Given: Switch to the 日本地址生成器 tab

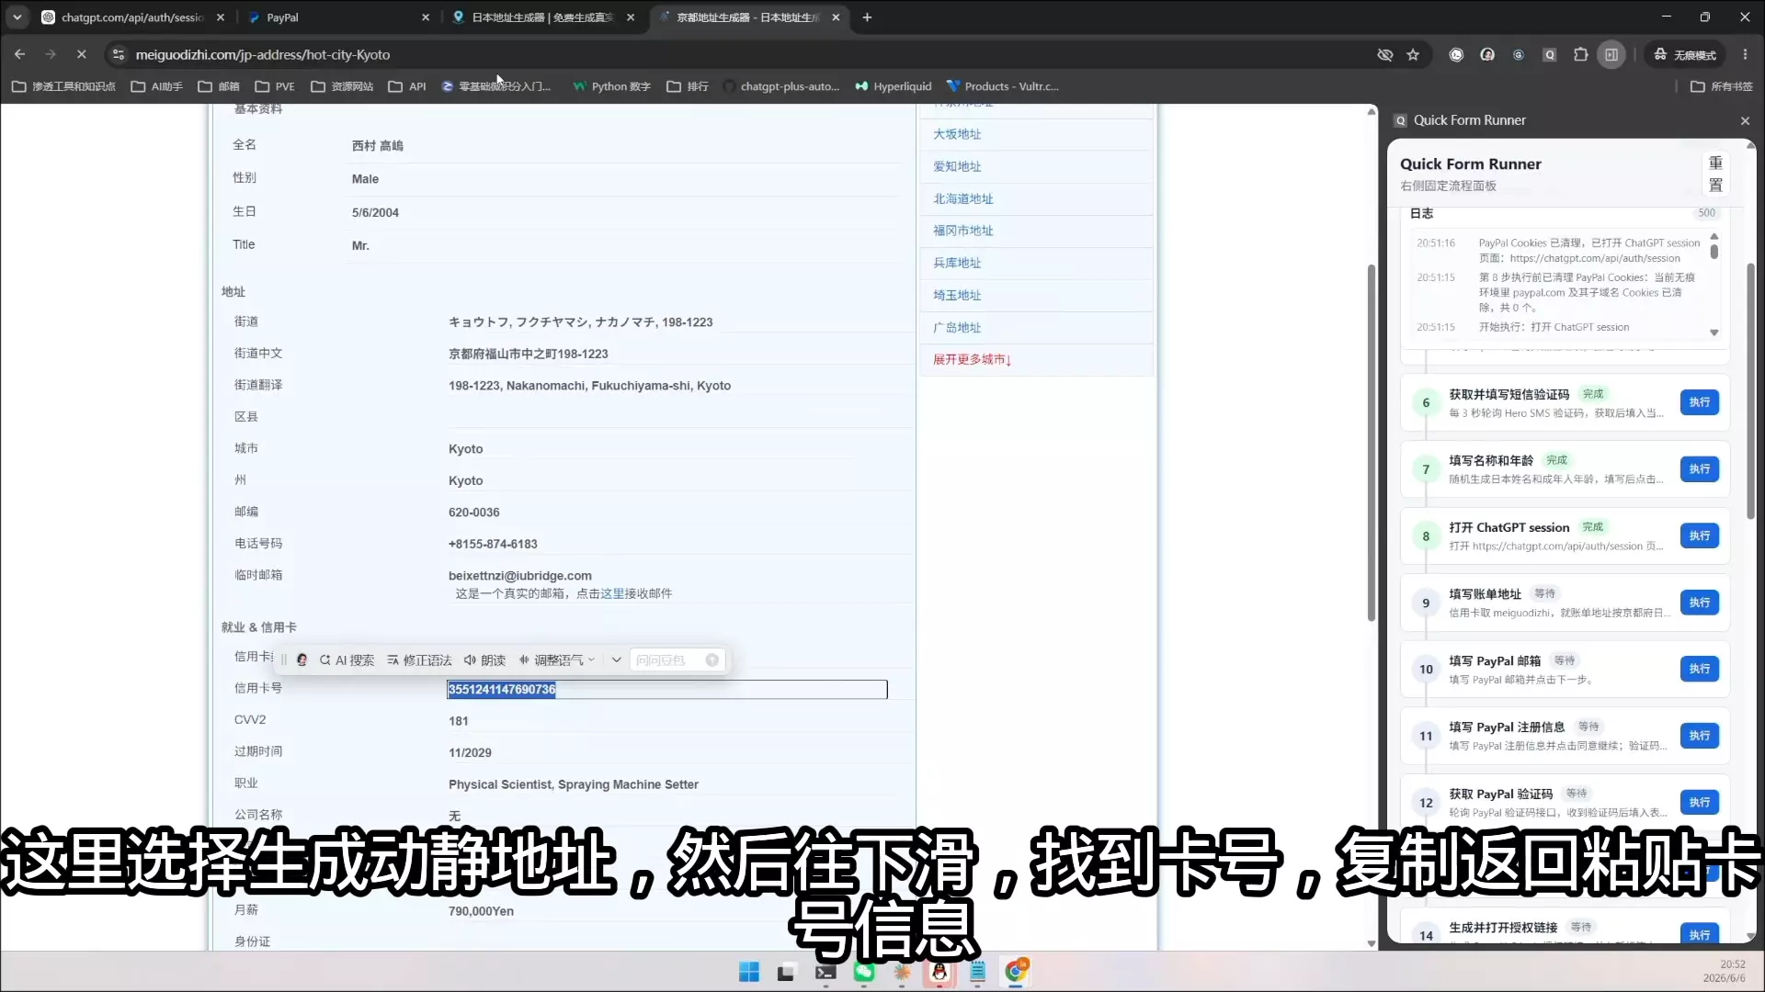Looking at the screenshot, I should [x=542, y=17].
